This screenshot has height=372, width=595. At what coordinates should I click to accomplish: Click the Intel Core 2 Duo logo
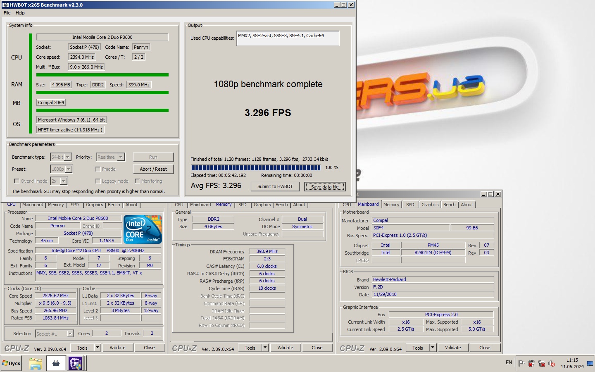click(x=143, y=229)
